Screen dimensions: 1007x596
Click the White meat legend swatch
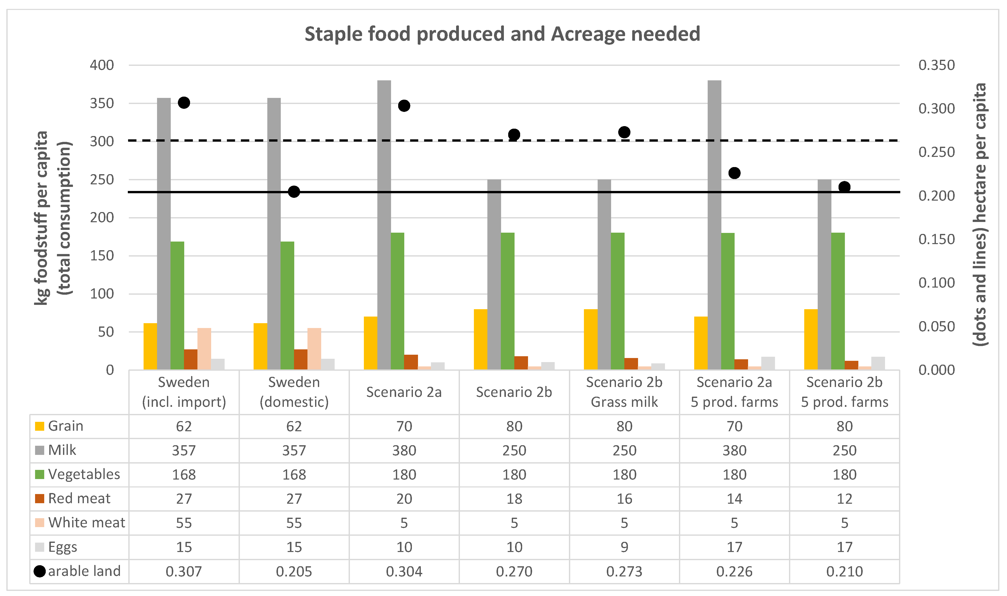click(39, 523)
